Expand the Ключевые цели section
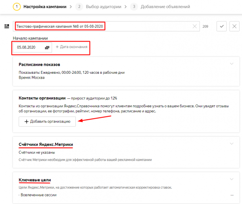Viewport: 242px width, 204px height. 232,179
